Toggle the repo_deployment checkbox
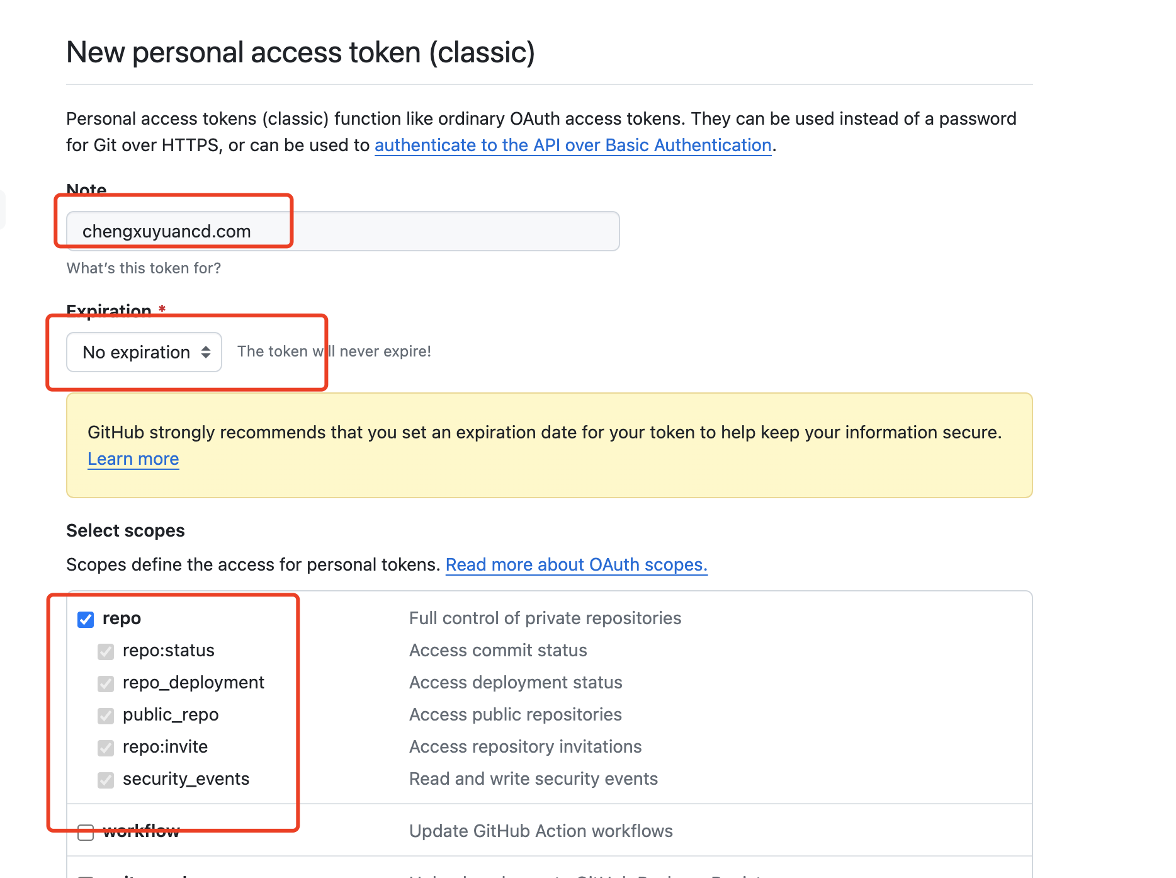The image size is (1176, 878). (x=106, y=683)
